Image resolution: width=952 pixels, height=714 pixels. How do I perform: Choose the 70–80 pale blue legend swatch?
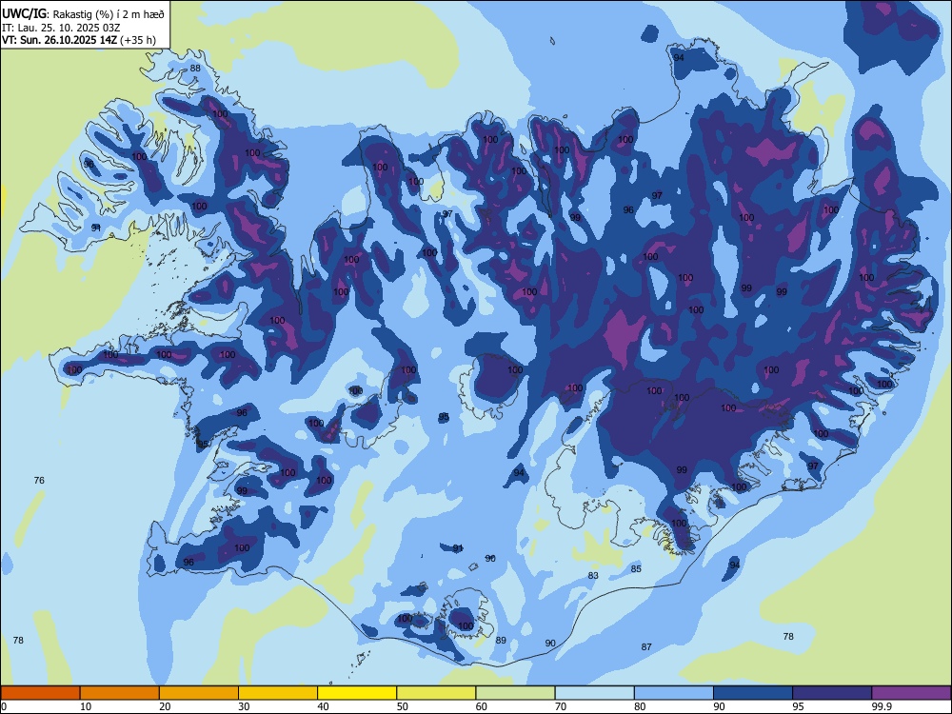pyautogui.click(x=594, y=693)
